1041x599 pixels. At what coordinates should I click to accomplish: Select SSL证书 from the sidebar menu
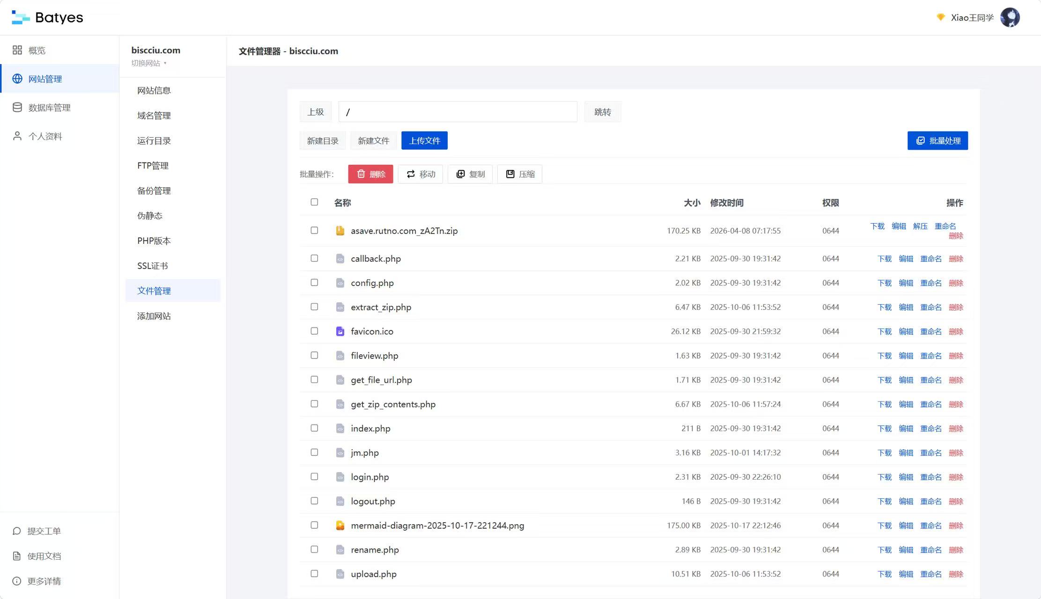(153, 265)
